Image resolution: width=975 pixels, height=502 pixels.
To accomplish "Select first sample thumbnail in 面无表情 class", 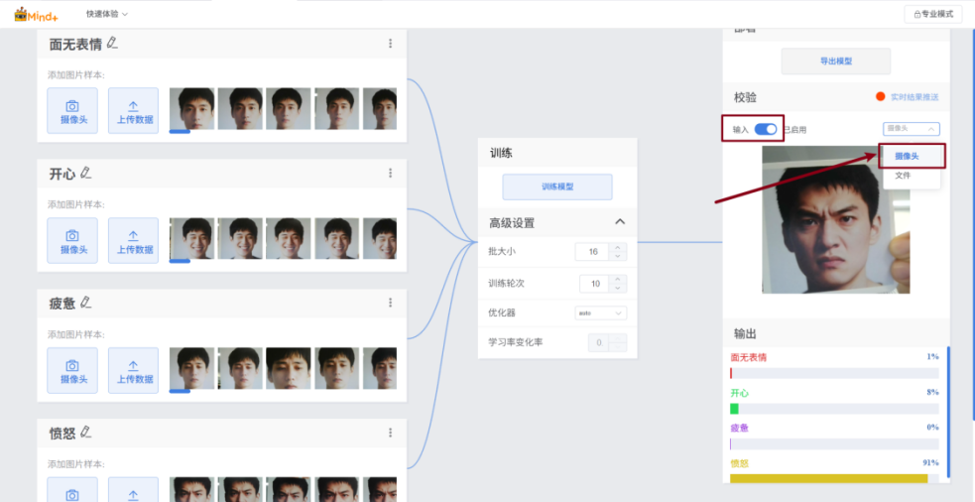I will (x=191, y=109).
